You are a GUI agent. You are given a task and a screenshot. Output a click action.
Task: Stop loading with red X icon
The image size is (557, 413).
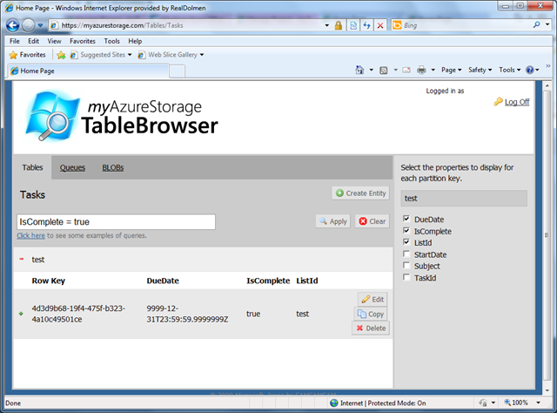(x=380, y=25)
